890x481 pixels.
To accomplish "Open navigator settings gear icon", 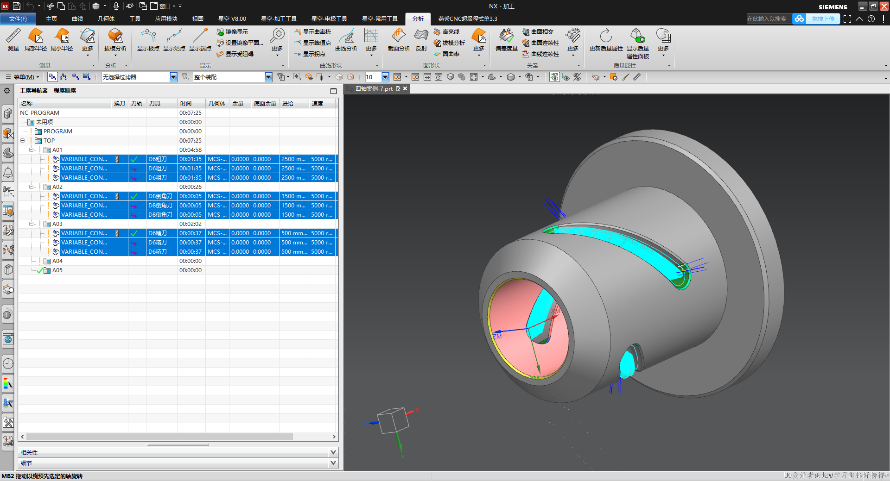I will 7,91.
